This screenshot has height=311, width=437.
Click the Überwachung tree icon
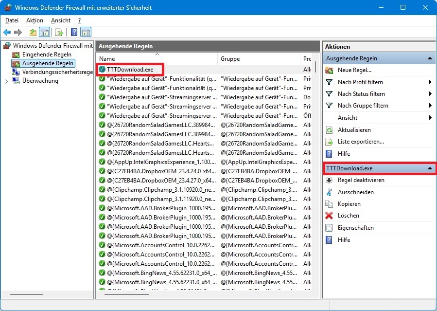click(16, 81)
